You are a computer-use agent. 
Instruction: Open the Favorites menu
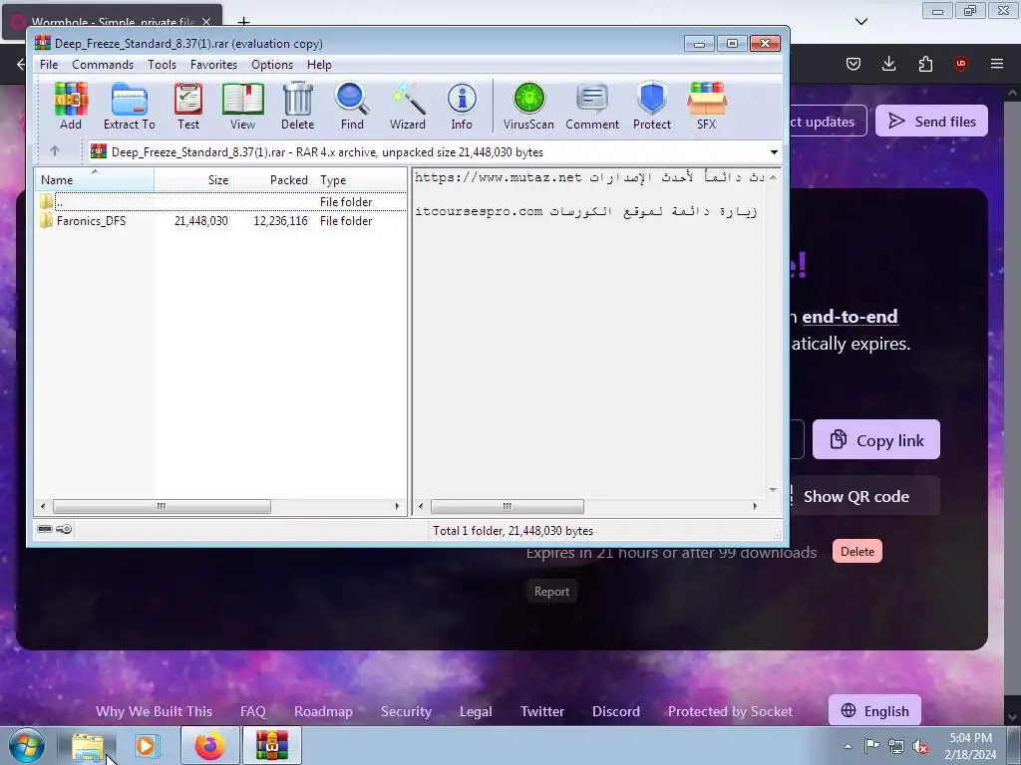click(x=213, y=65)
